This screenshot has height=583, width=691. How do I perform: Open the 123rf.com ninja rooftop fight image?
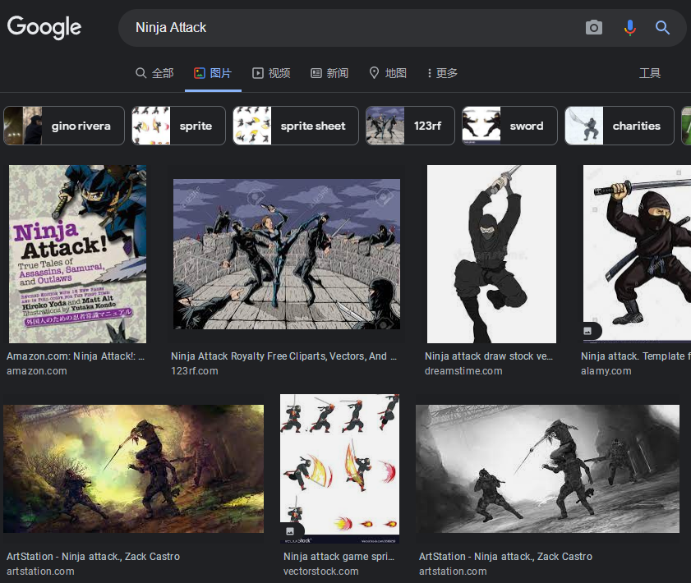pyautogui.click(x=287, y=254)
